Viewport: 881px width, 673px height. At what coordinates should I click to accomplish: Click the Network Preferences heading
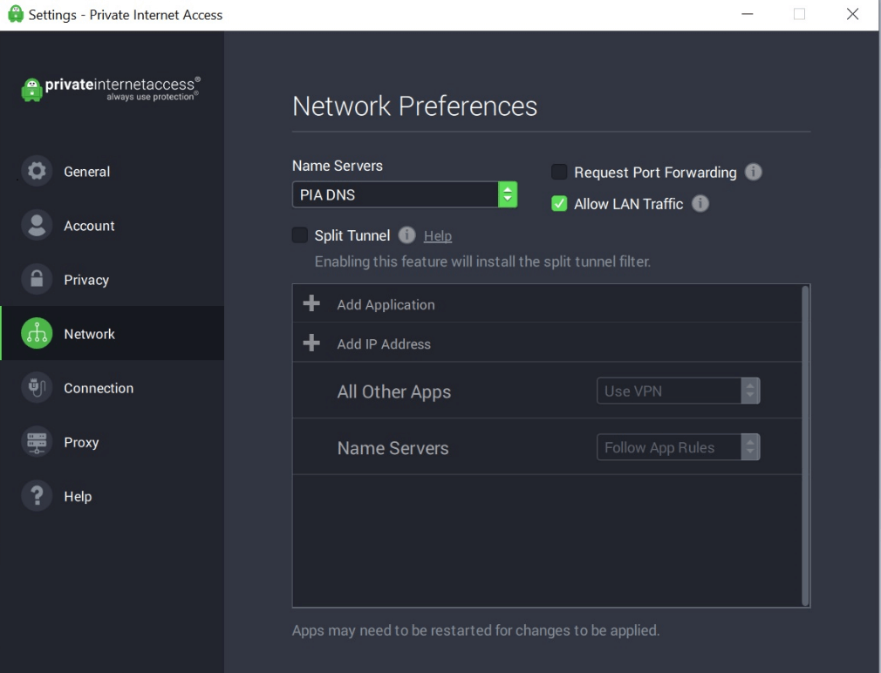pos(414,105)
